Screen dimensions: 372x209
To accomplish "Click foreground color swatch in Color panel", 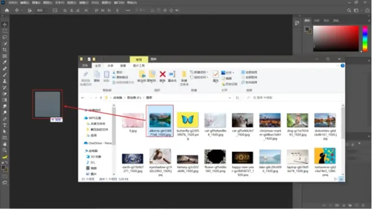I will coord(307,29).
